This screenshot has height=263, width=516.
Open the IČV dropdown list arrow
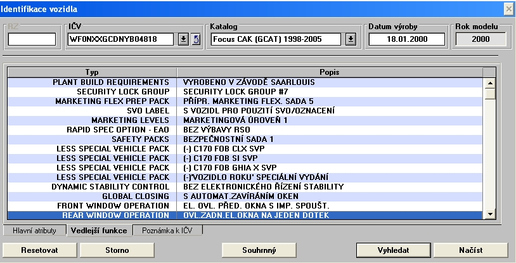click(183, 39)
